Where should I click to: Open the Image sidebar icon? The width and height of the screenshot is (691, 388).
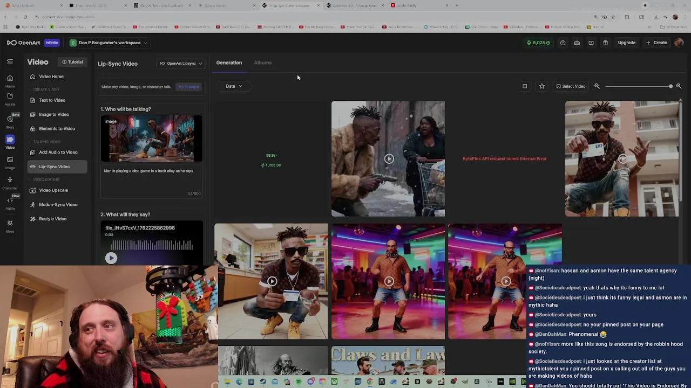(10, 162)
